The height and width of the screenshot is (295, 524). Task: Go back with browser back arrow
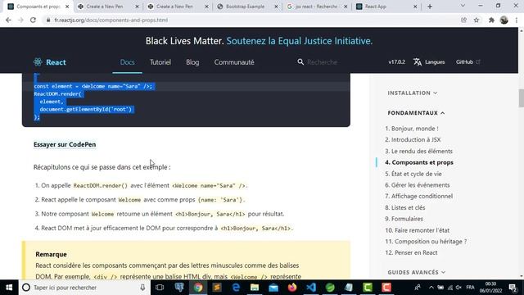8,20
